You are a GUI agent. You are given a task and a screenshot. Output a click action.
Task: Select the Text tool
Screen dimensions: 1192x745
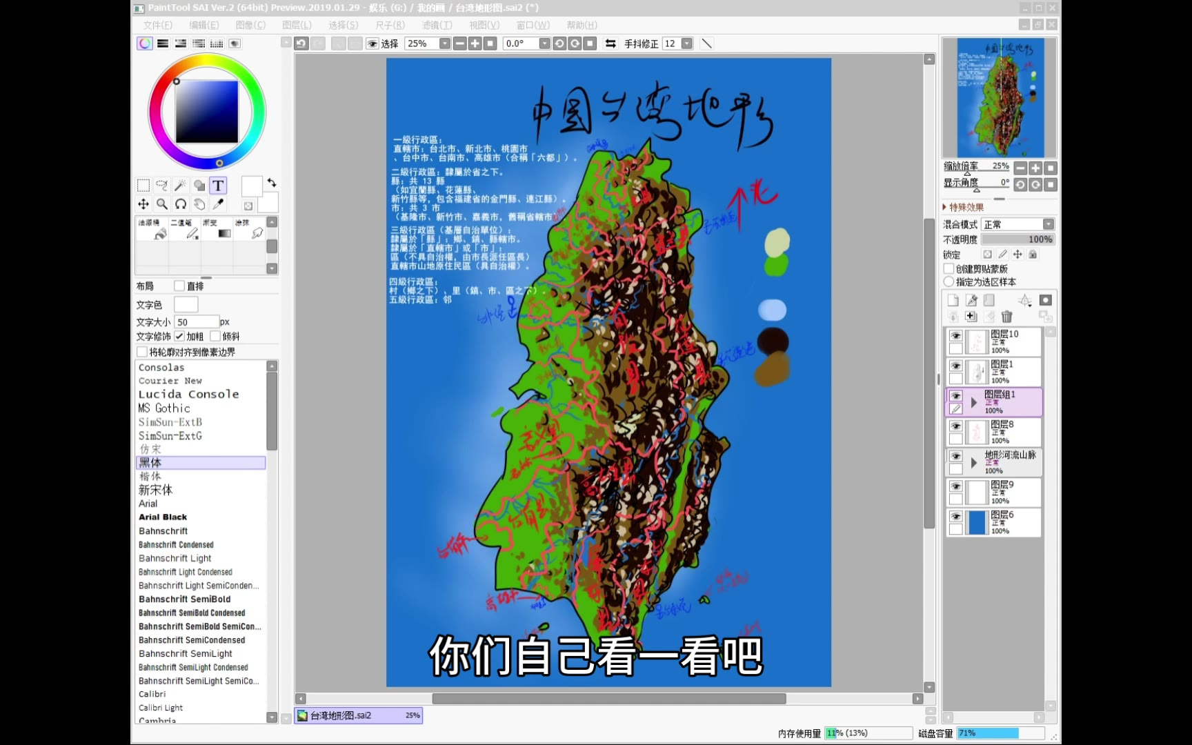(x=218, y=186)
